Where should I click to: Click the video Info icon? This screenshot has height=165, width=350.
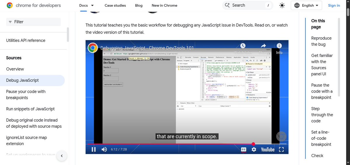tap(279, 46)
